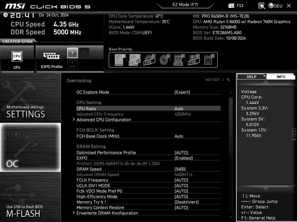The height and width of the screenshot is (222, 297).
Task: Close the BIOS with the X icon
Action: (x=289, y=6)
